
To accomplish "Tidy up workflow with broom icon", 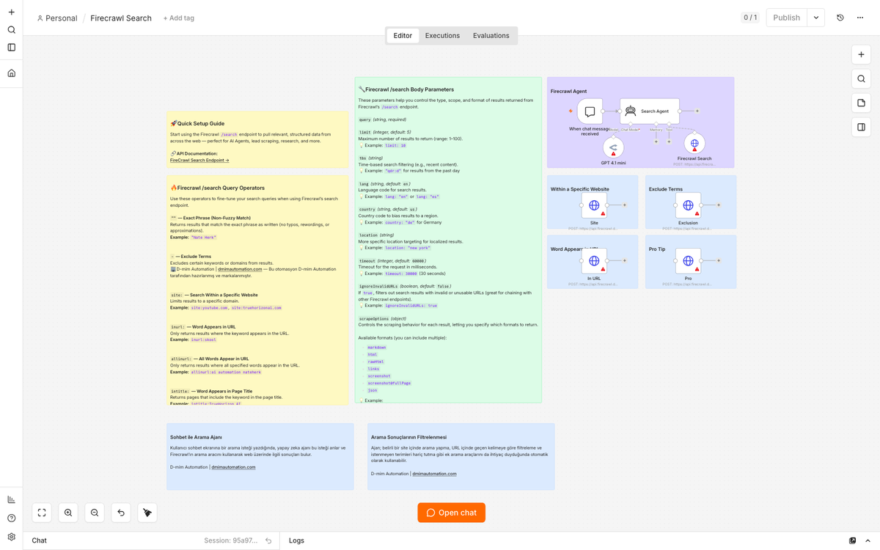I will point(147,513).
